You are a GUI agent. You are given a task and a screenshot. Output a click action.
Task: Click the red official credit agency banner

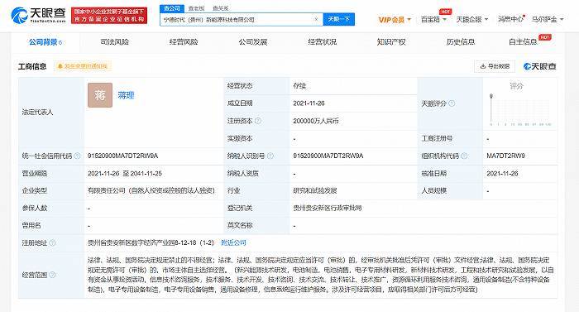[x=109, y=15]
